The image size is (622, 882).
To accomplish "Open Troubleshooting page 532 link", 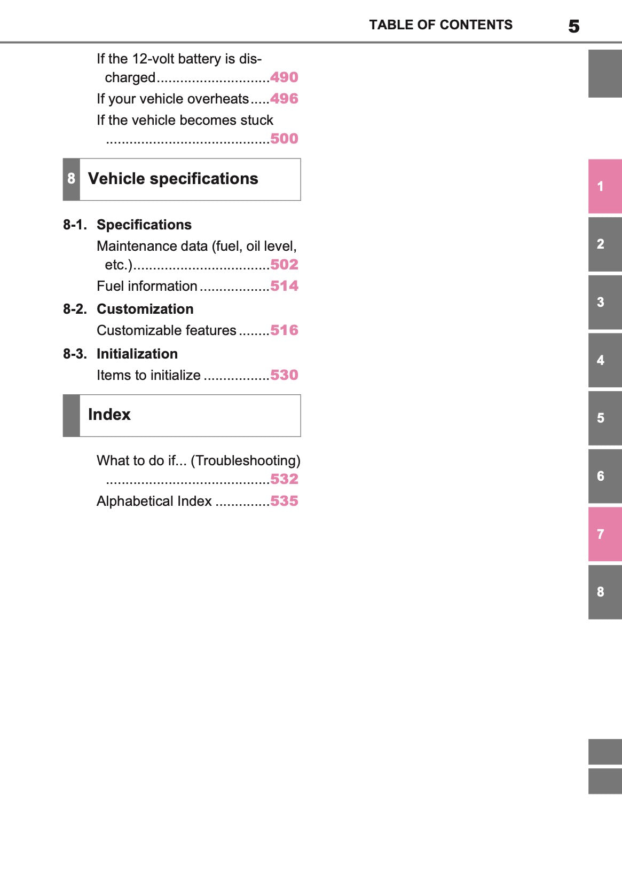I will coord(284,479).
